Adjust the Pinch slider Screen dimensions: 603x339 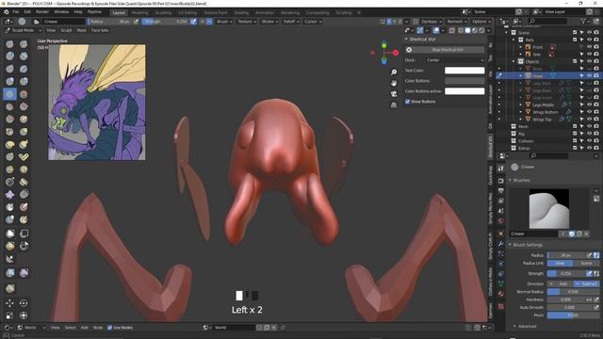point(573,315)
